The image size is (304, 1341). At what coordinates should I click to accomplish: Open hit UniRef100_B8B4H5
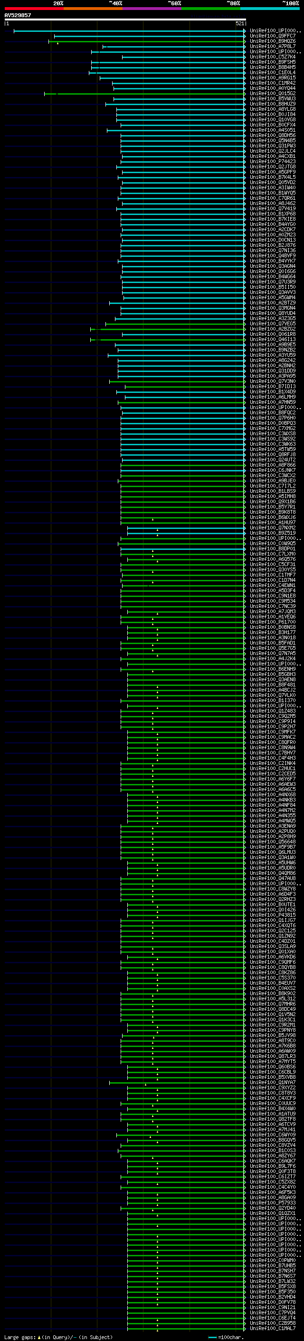pos(273,67)
